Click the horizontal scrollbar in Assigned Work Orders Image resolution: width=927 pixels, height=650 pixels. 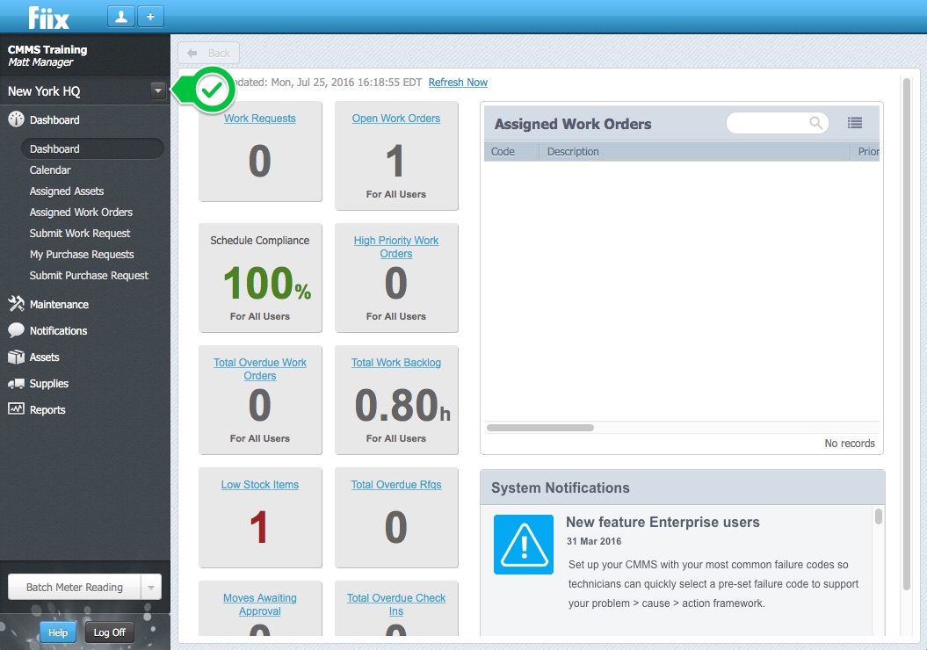[x=540, y=428]
